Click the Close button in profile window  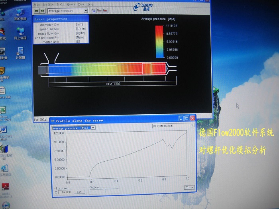click(x=189, y=188)
